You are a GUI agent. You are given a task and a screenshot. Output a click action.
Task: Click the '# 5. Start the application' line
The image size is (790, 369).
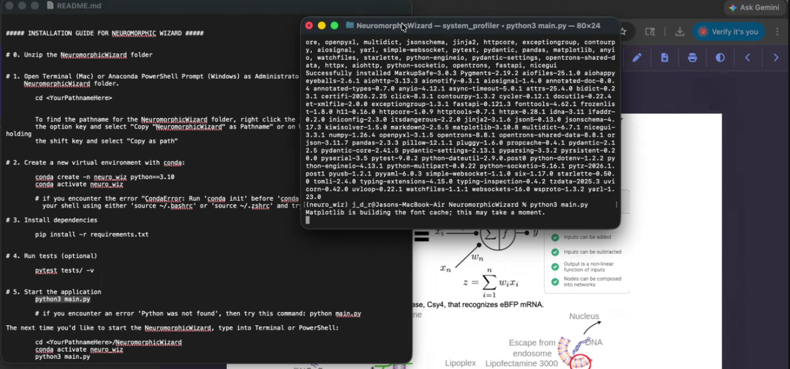(54, 292)
